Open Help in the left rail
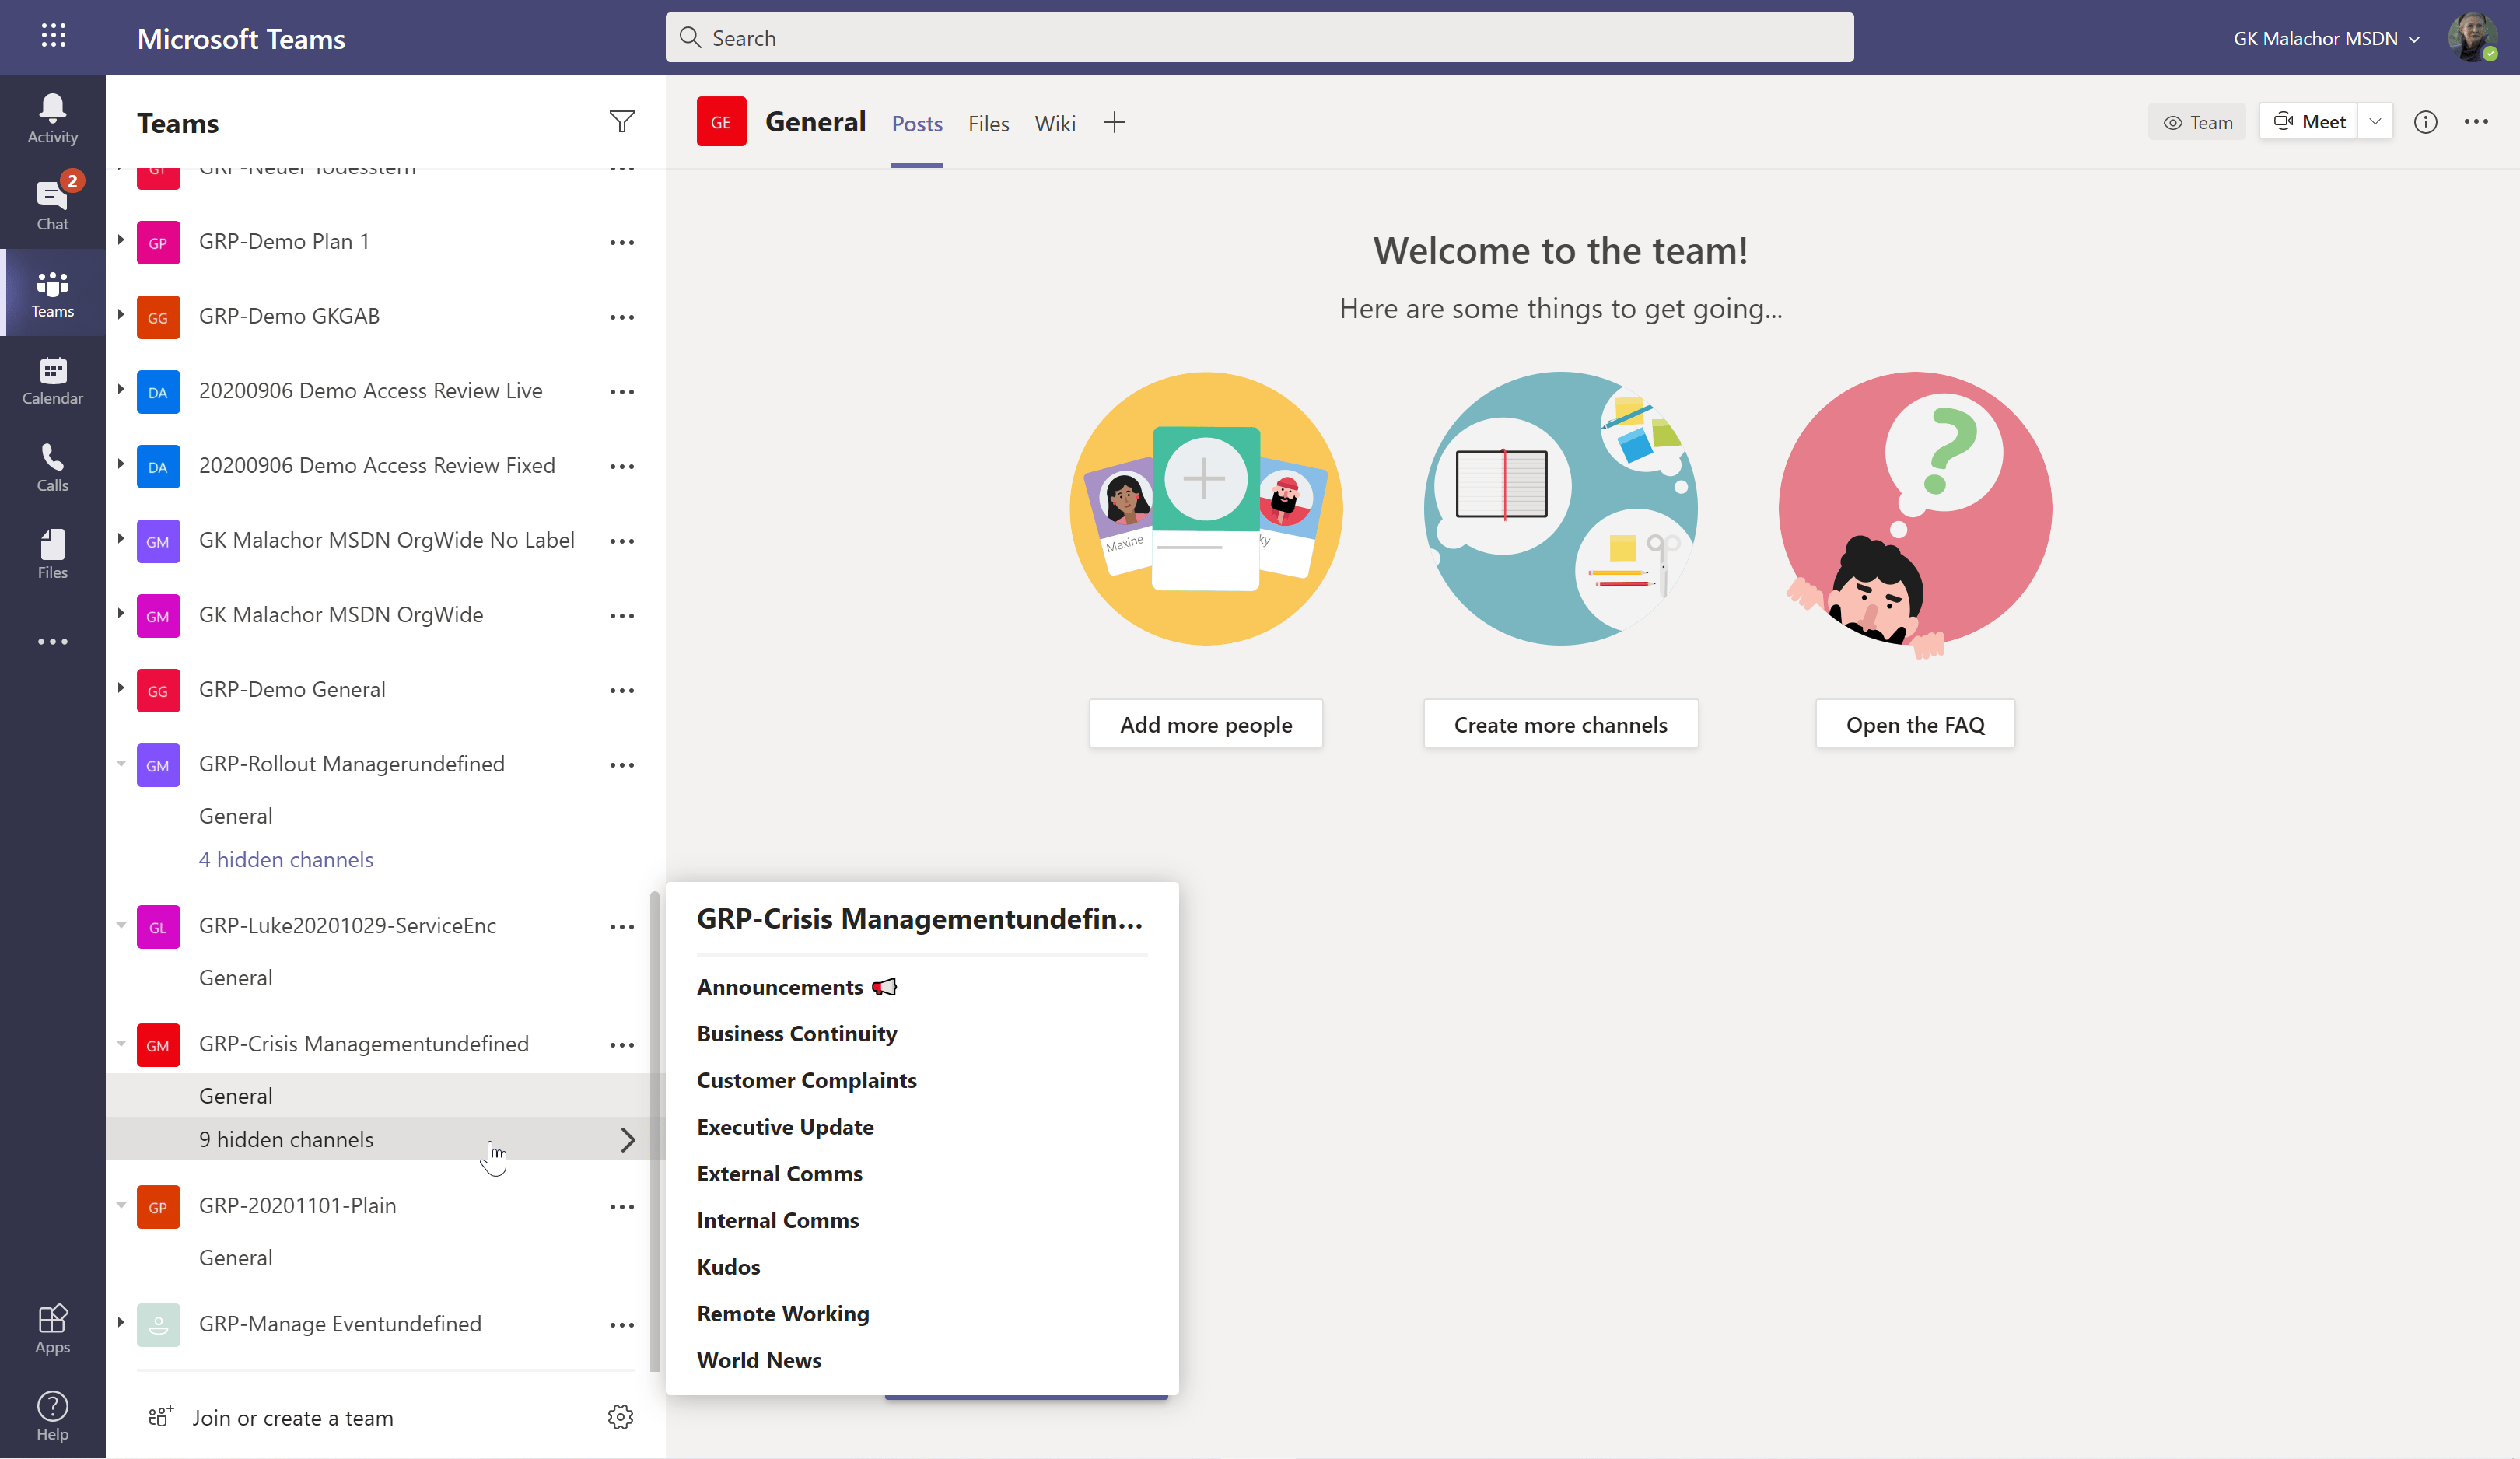 (x=52, y=1416)
